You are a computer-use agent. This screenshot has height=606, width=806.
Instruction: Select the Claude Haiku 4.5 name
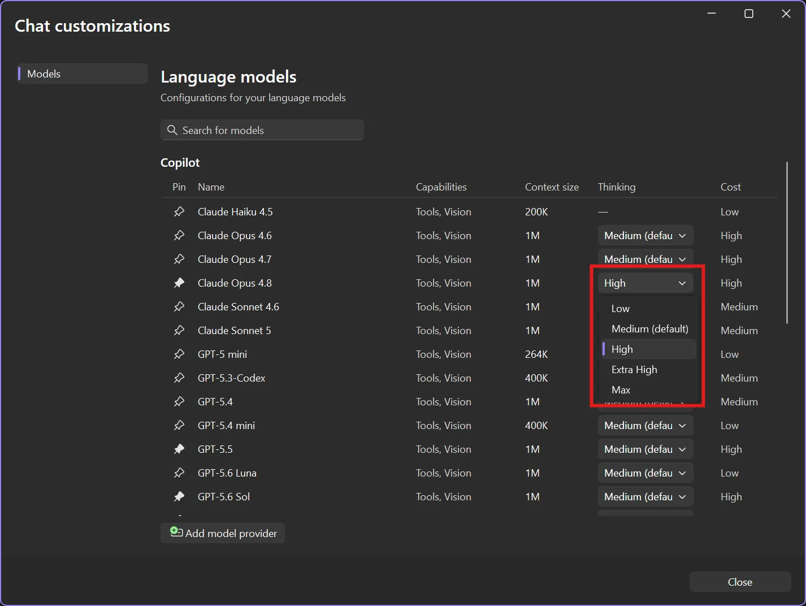point(235,212)
